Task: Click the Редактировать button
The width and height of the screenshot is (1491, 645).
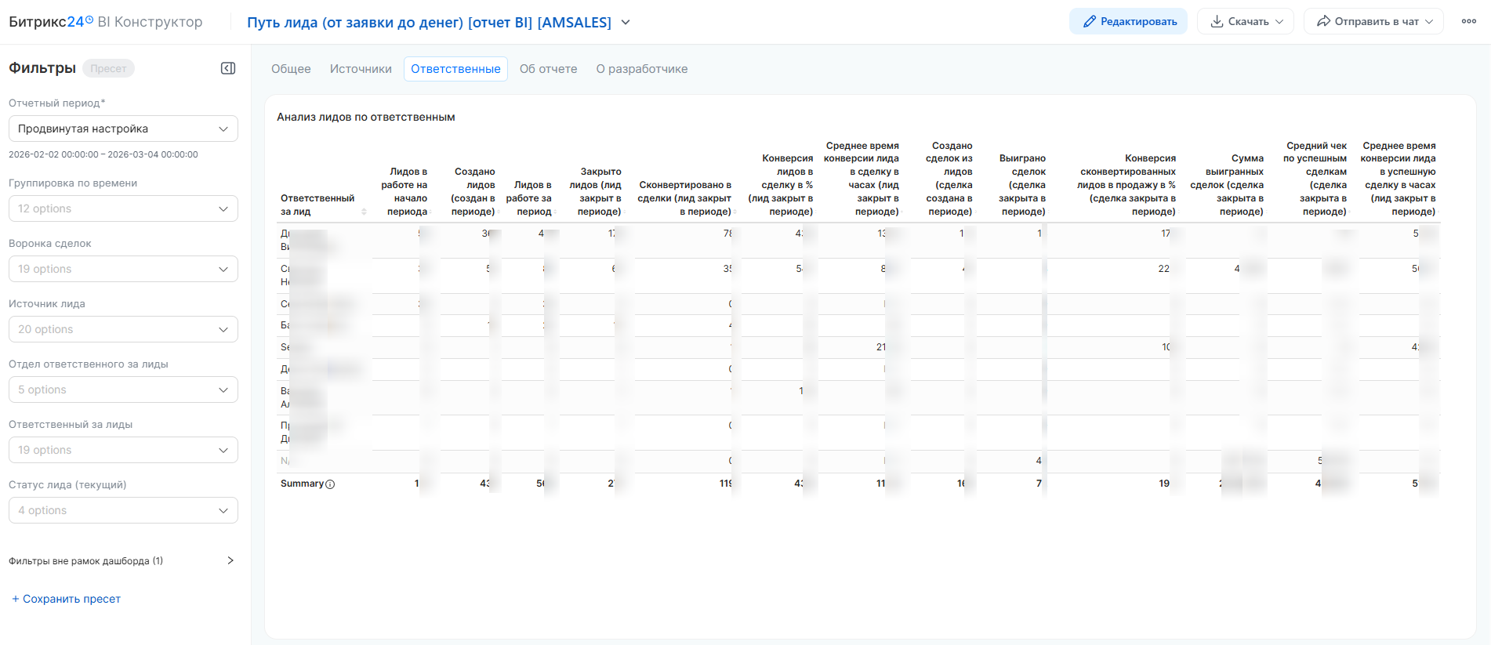Action: coord(1128,21)
